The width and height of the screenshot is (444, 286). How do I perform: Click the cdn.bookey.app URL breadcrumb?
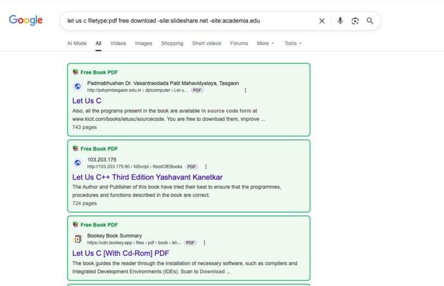pos(134,243)
